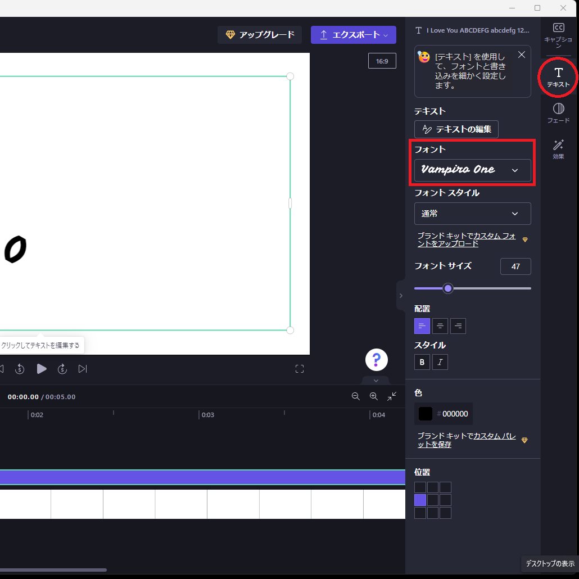Align text to the right
The image size is (579, 579).
458,326
